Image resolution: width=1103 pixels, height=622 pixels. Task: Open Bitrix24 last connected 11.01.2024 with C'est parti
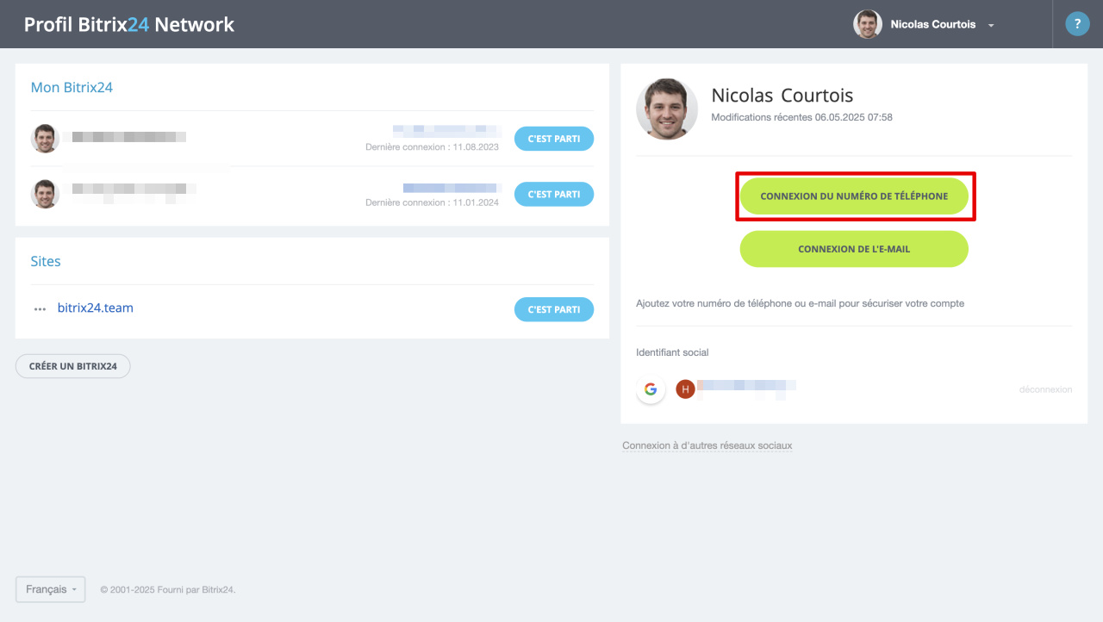tap(554, 194)
